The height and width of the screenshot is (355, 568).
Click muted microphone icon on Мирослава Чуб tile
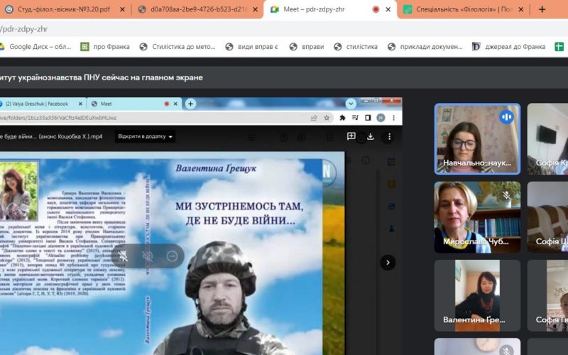[506, 195]
